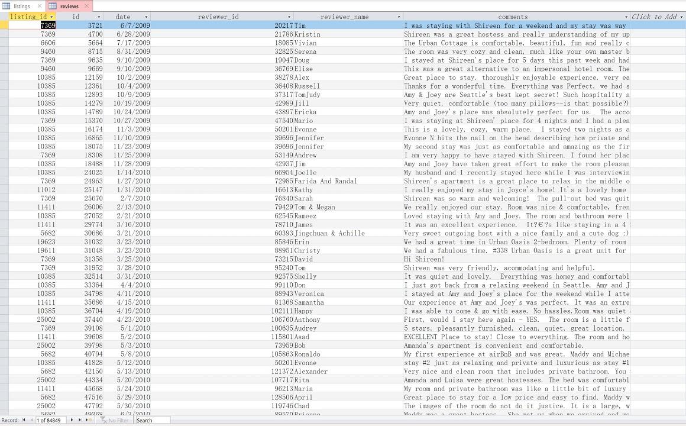The width and height of the screenshot is (686, 426).
Task: Switch to the reviews tab
Action: click(x=69, y=6)
